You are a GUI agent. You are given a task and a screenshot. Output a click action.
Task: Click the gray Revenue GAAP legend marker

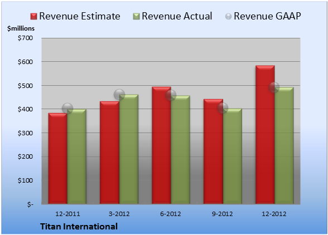click(228, 16)
